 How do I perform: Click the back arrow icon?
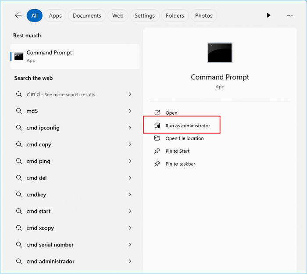(18, 15)
